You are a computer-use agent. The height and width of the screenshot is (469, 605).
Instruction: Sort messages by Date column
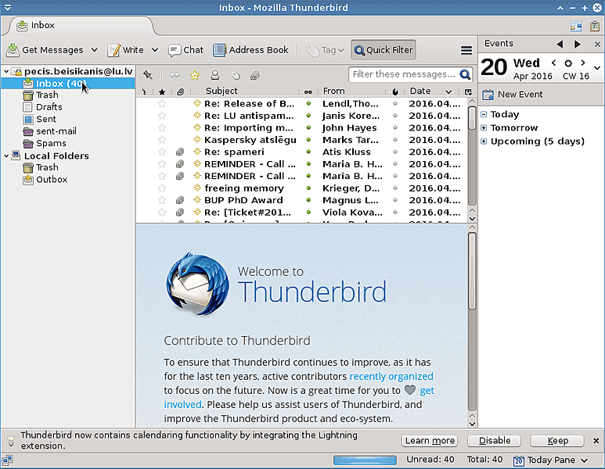click(x=430, y=91)
